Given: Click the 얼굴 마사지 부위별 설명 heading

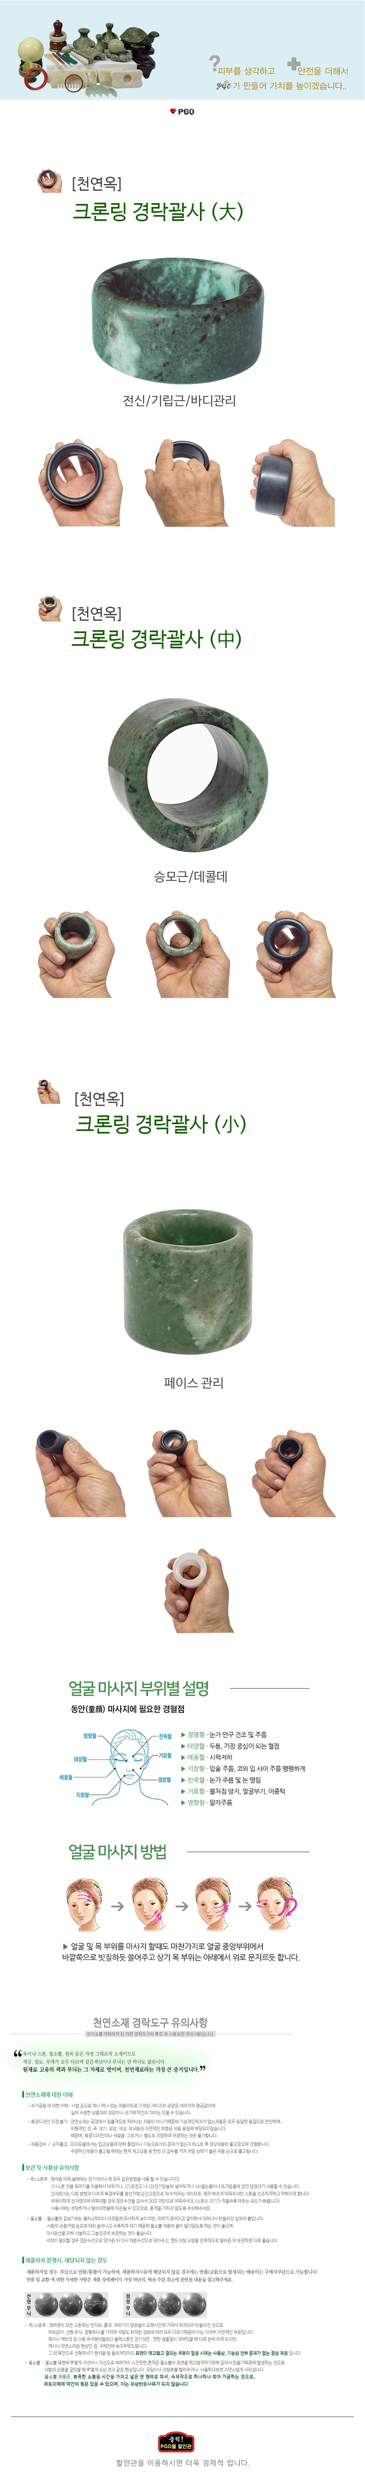Looking at the screenshot, I should coord(138,1687).
